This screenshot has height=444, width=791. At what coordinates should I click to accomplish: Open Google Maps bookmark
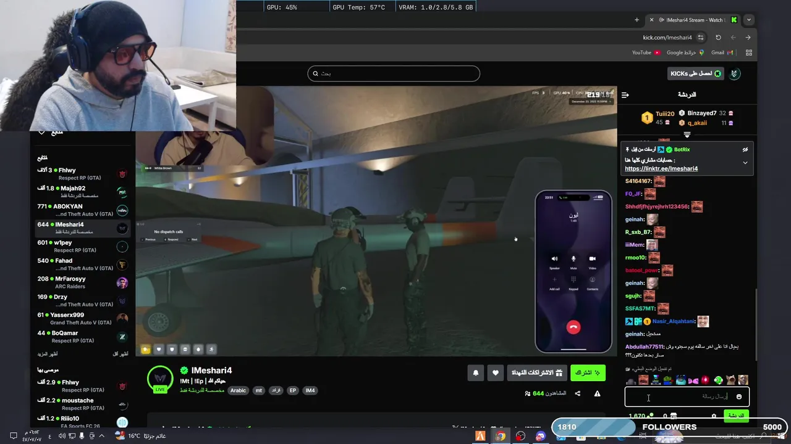(x=685, y=53)
